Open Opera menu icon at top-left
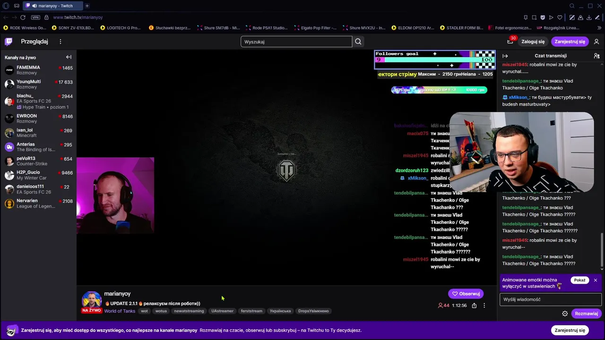This screenshot has width=605, height=340. tap(6, 6)
